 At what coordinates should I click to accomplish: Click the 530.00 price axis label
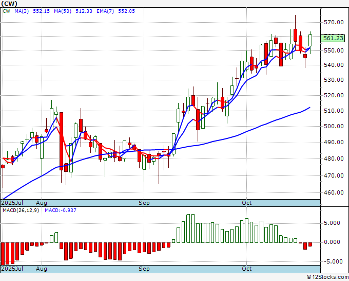(x=334, y=80)
